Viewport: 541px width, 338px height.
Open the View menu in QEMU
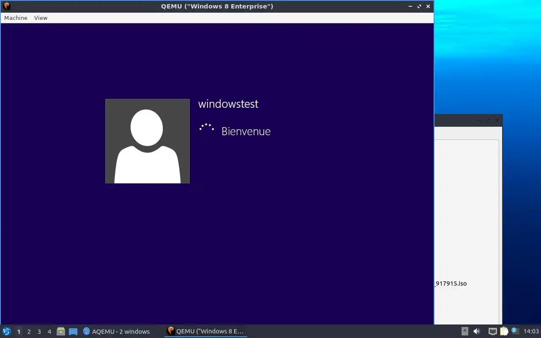(41, 18)
